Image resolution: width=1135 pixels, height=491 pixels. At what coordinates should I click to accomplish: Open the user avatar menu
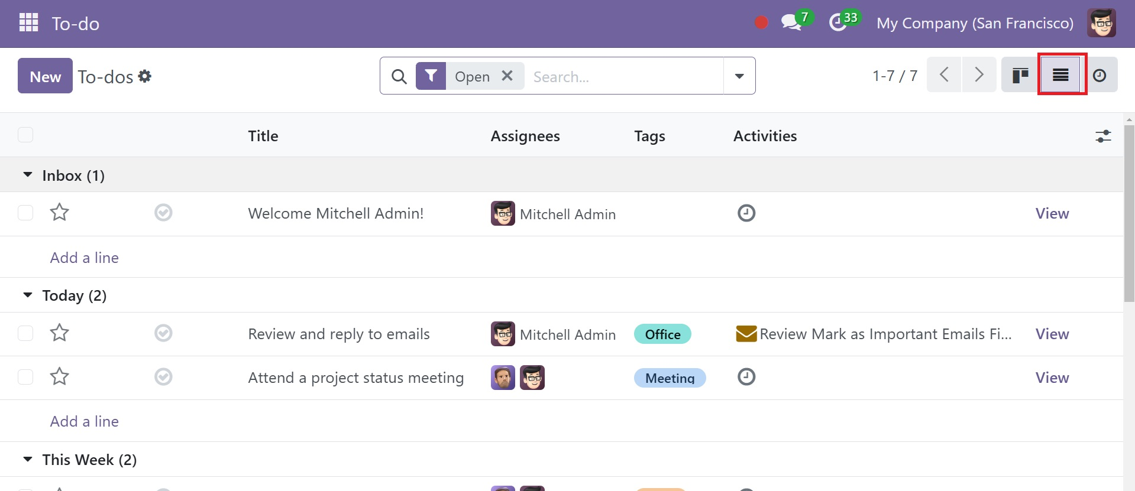(x=1101, y=23)
